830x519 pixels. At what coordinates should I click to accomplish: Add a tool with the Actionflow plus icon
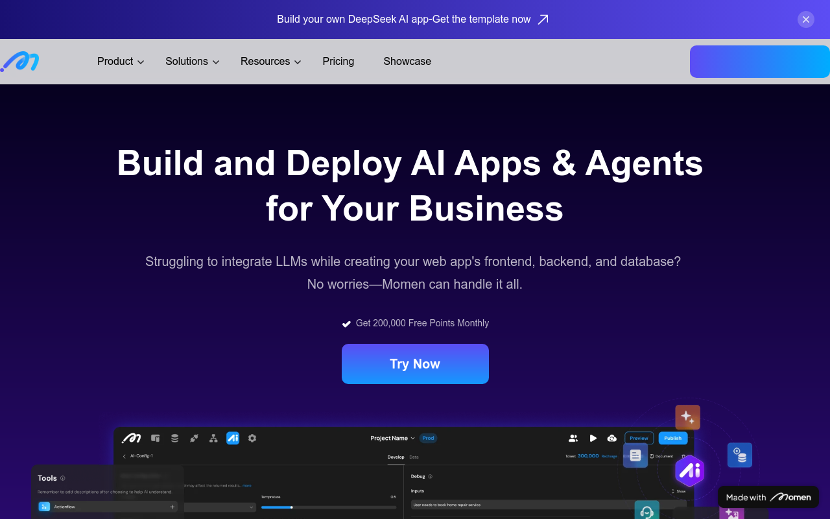[172, 507]
